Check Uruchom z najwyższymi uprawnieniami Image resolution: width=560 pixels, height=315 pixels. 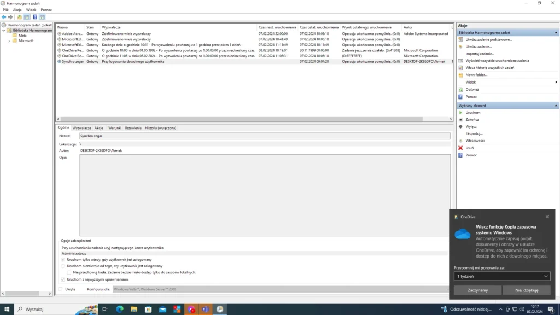[x=62, y=279]
